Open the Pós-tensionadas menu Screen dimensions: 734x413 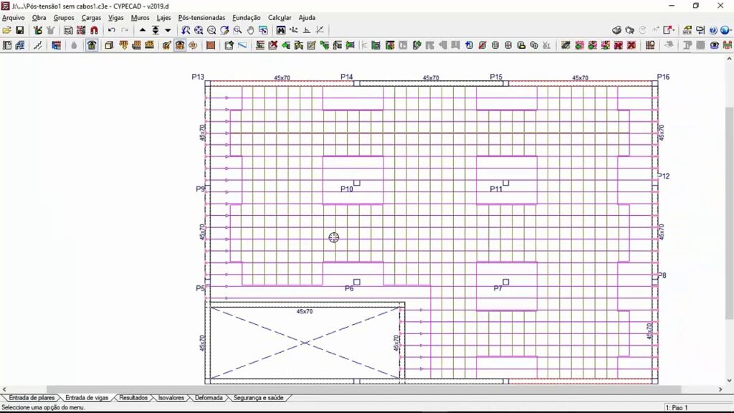point(201,17)
